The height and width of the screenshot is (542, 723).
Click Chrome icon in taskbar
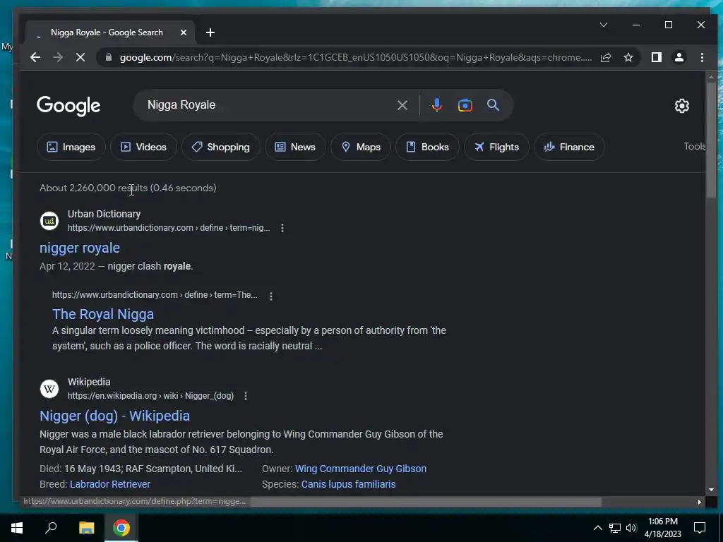[121, 528]
